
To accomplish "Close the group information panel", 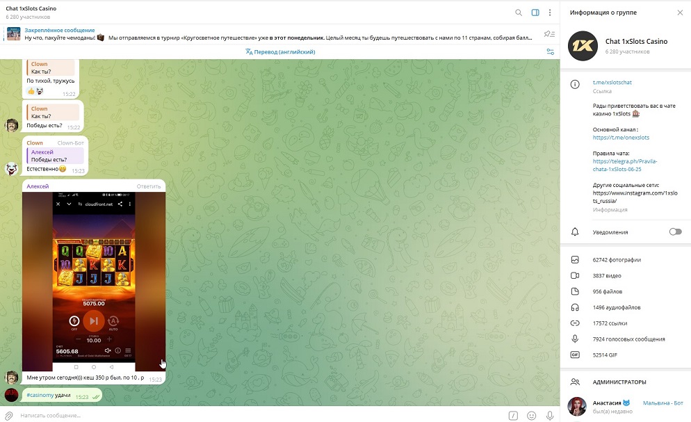I will click(x=680, y=13).
